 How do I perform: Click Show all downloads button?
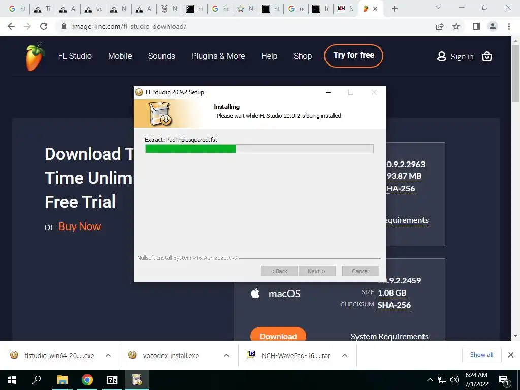pyautogui.click(x=481, y=355)
